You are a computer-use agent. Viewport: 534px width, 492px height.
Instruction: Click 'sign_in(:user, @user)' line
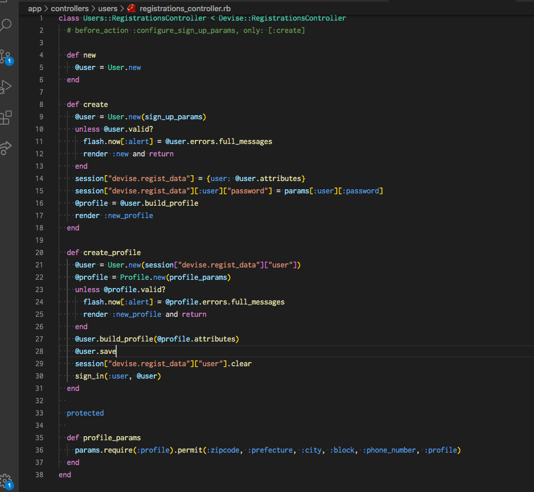click(118, 376)
